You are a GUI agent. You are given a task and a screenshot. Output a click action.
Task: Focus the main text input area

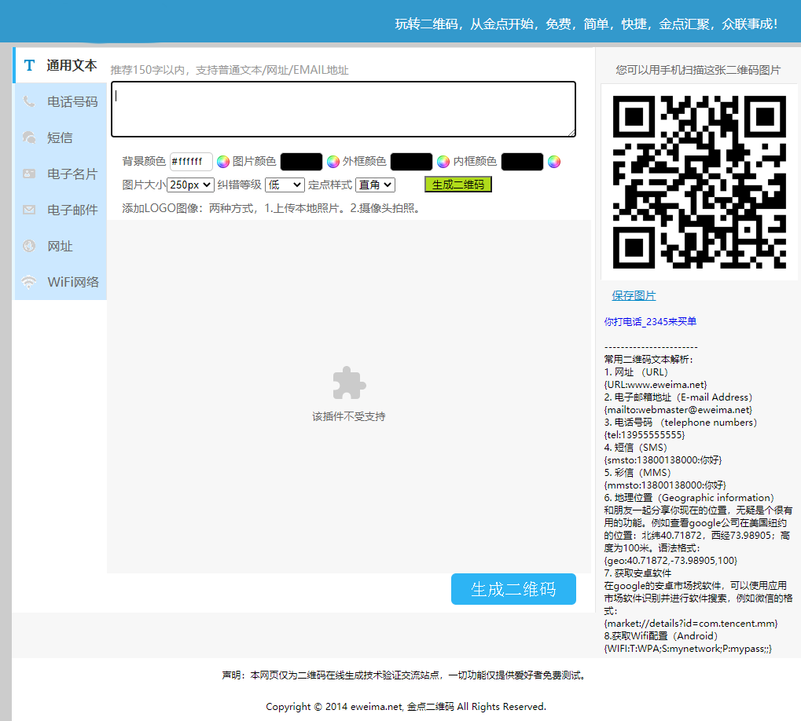[x=344, y=109]
